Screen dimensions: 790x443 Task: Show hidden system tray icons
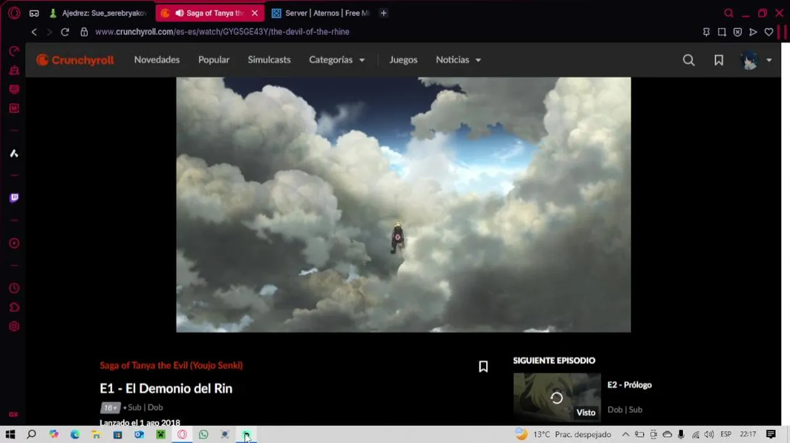[626, 434]
